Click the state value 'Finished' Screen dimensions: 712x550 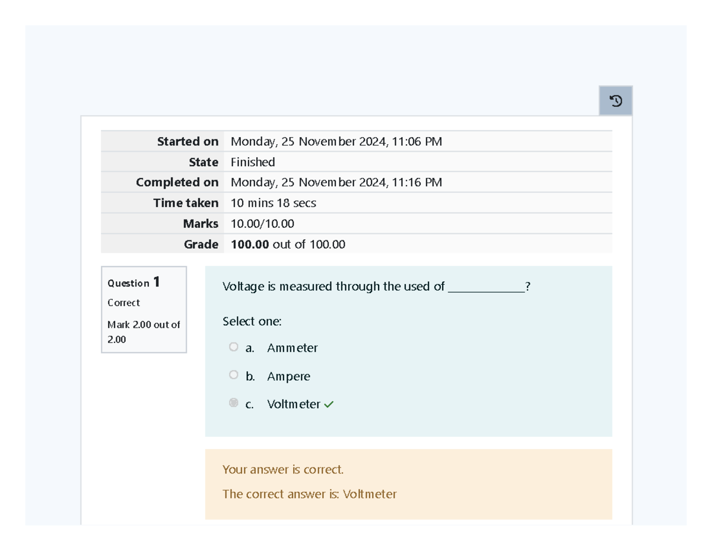coord(253,162)
